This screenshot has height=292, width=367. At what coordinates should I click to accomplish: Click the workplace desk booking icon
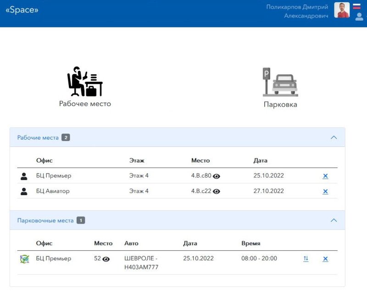coord(85,82)
